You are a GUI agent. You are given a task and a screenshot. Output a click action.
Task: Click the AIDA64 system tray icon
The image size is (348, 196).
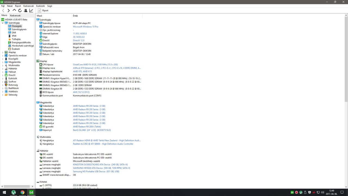point(292,192)
